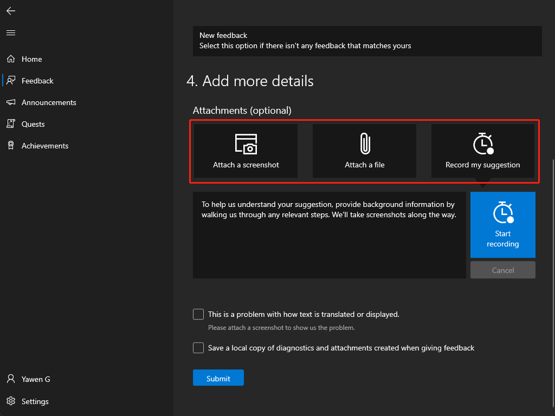Click the back arrow icon
Image resolution: width=555 pixels, height=416 pixels.
click(11, 11)
